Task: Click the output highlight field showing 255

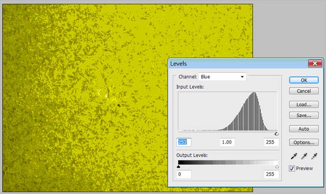Action: (271, 174)
